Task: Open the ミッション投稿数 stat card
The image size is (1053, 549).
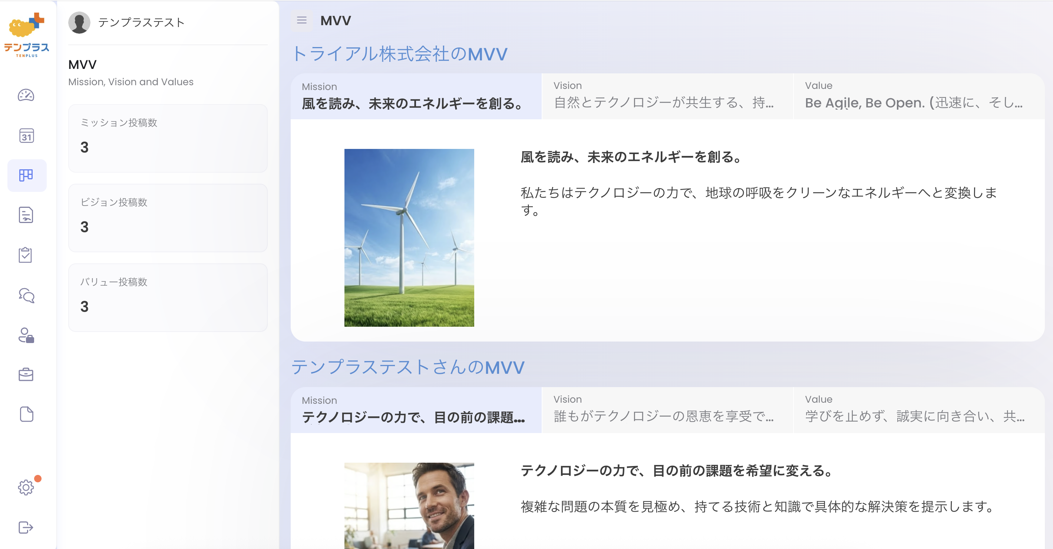Action: click(x=168, y=138)
